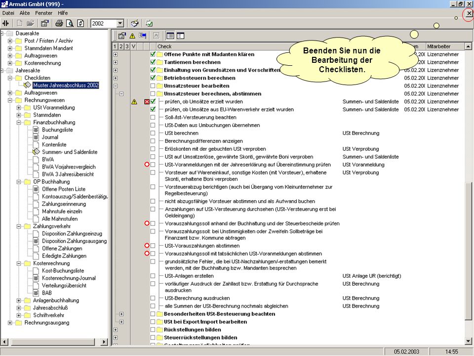
Task: Click the hand-and-pencil edit icon in the main toolbar
Action: pyautogui.click(x=134, y=23)
